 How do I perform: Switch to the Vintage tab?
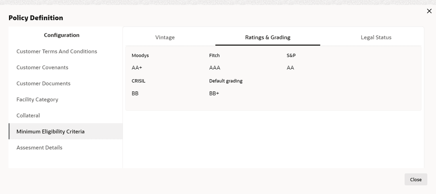(165, 37)
